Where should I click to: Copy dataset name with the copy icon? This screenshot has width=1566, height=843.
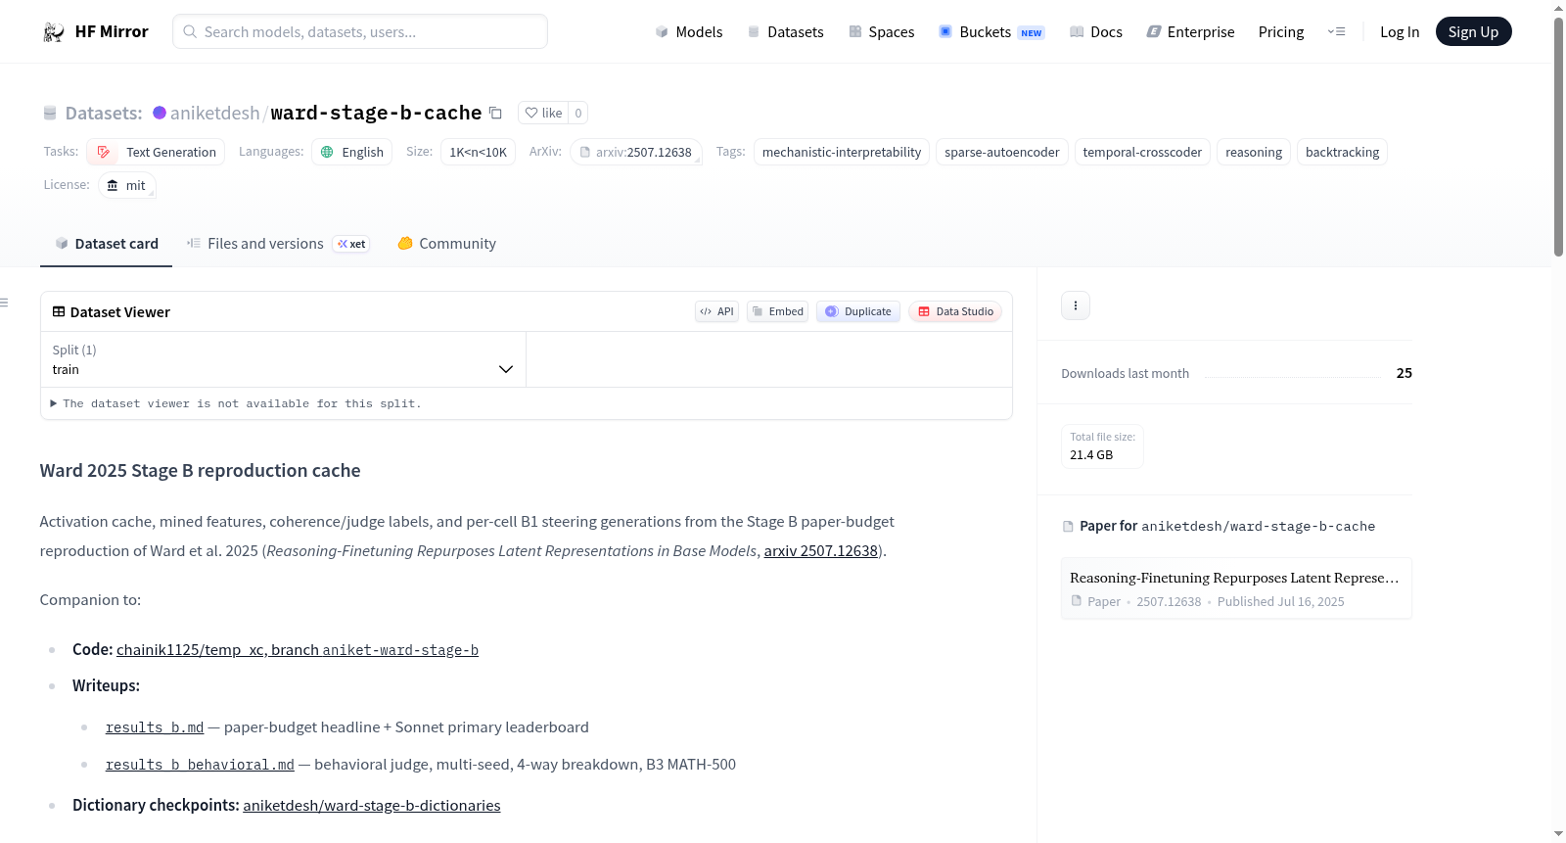point(495,113)
